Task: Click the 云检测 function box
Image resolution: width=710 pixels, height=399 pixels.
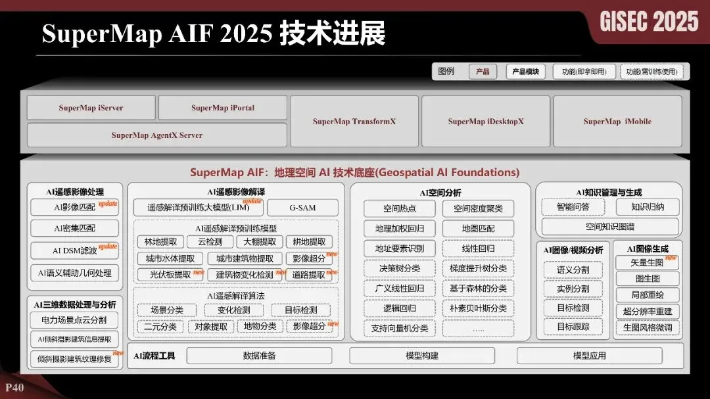Action: [x=210, y=242]
